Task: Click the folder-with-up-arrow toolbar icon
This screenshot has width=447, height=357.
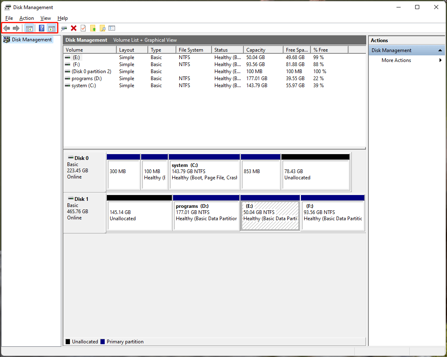Action: click(x=93, y=28)
